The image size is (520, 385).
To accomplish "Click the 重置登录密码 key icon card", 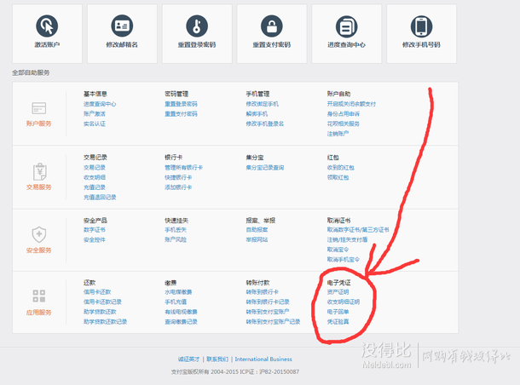I will (197, 33).
